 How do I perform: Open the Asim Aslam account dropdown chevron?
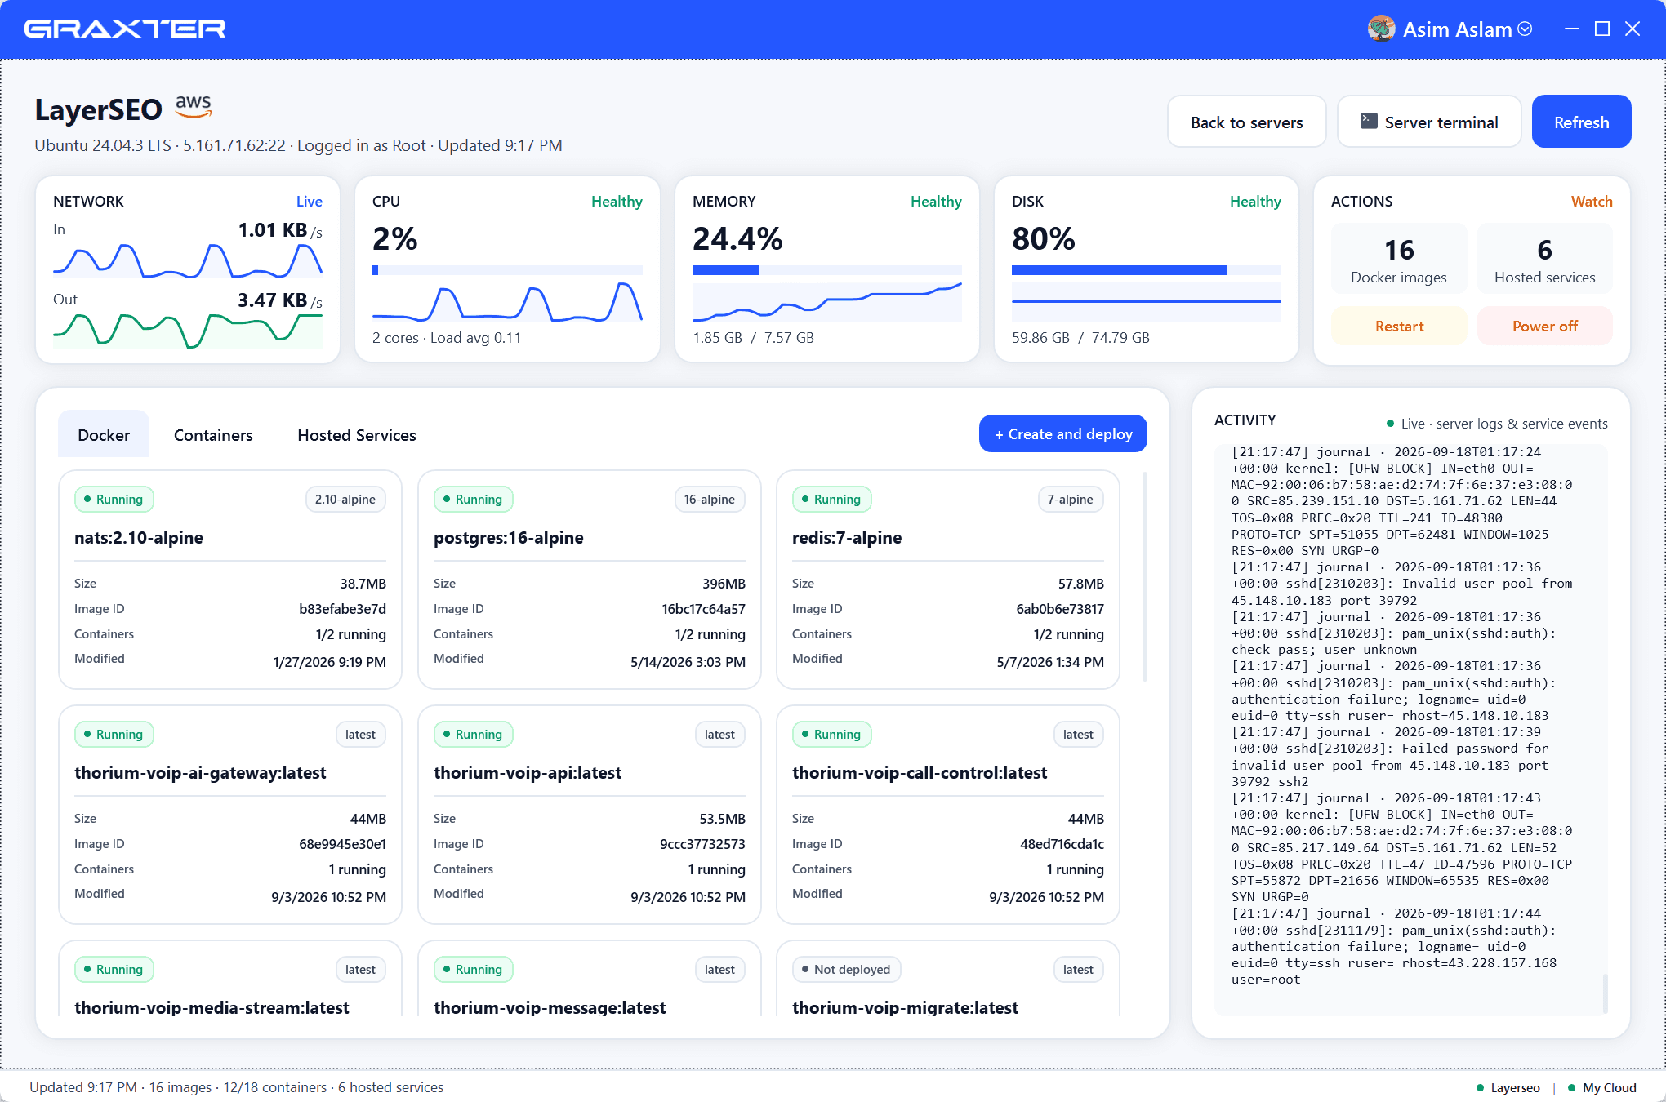[x=1525, y=29]
